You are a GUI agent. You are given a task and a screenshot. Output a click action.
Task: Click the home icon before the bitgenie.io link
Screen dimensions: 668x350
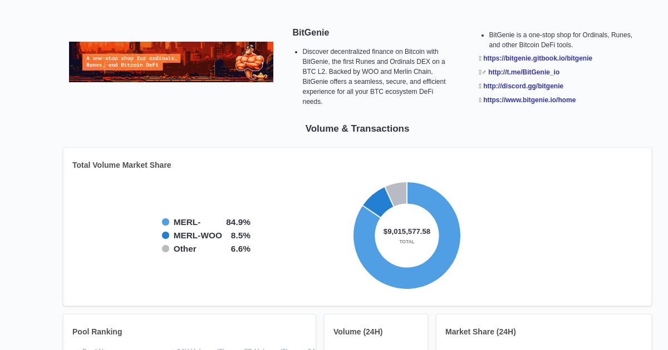480,99
